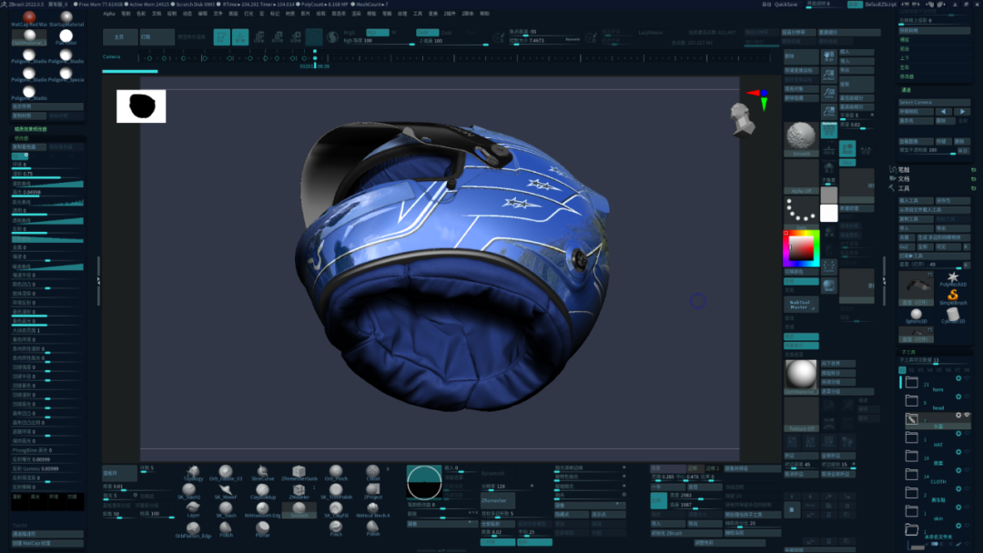Toggle eye visibility of selected subtool

(x=968, y=415)
